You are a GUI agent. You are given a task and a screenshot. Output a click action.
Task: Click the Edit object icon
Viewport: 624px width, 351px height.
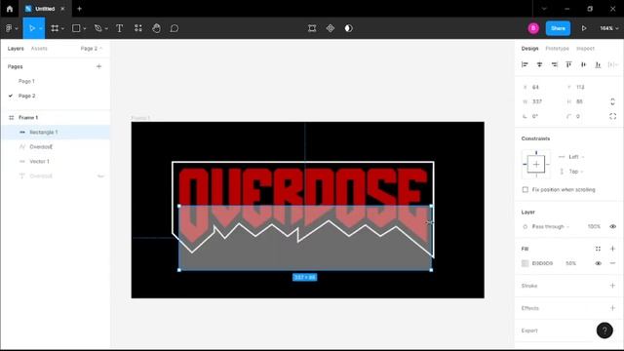click(x=312, y=28)
